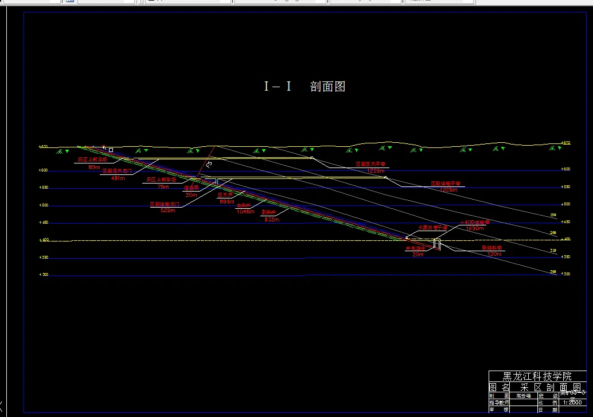
Task: Click the right-side '+600' elevation label
Action: tap(566, 169)
